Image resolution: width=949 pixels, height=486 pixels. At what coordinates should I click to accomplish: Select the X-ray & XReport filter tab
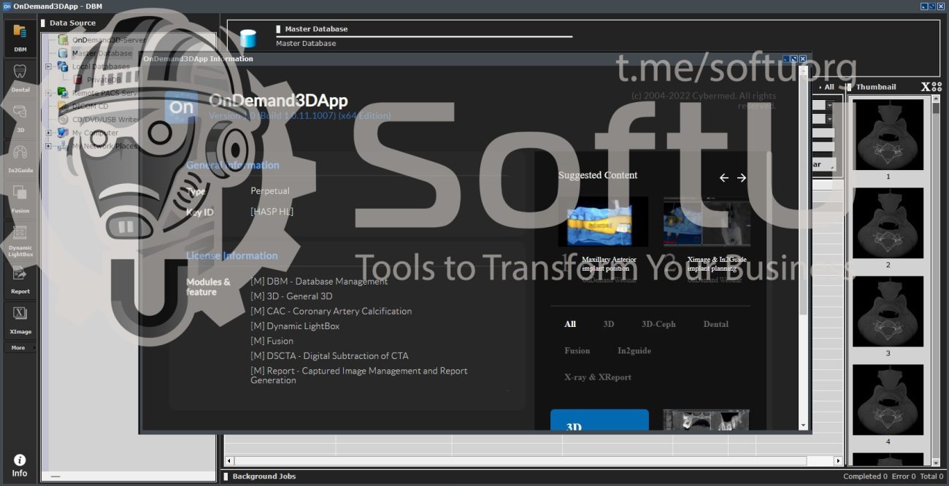(598, 377)
